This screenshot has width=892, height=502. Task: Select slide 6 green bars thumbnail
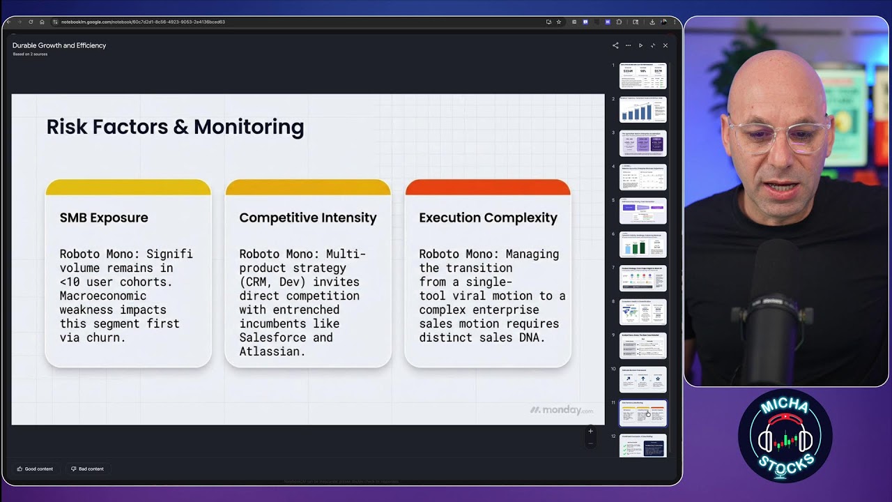pyautogui.click(x=643, y=244)
